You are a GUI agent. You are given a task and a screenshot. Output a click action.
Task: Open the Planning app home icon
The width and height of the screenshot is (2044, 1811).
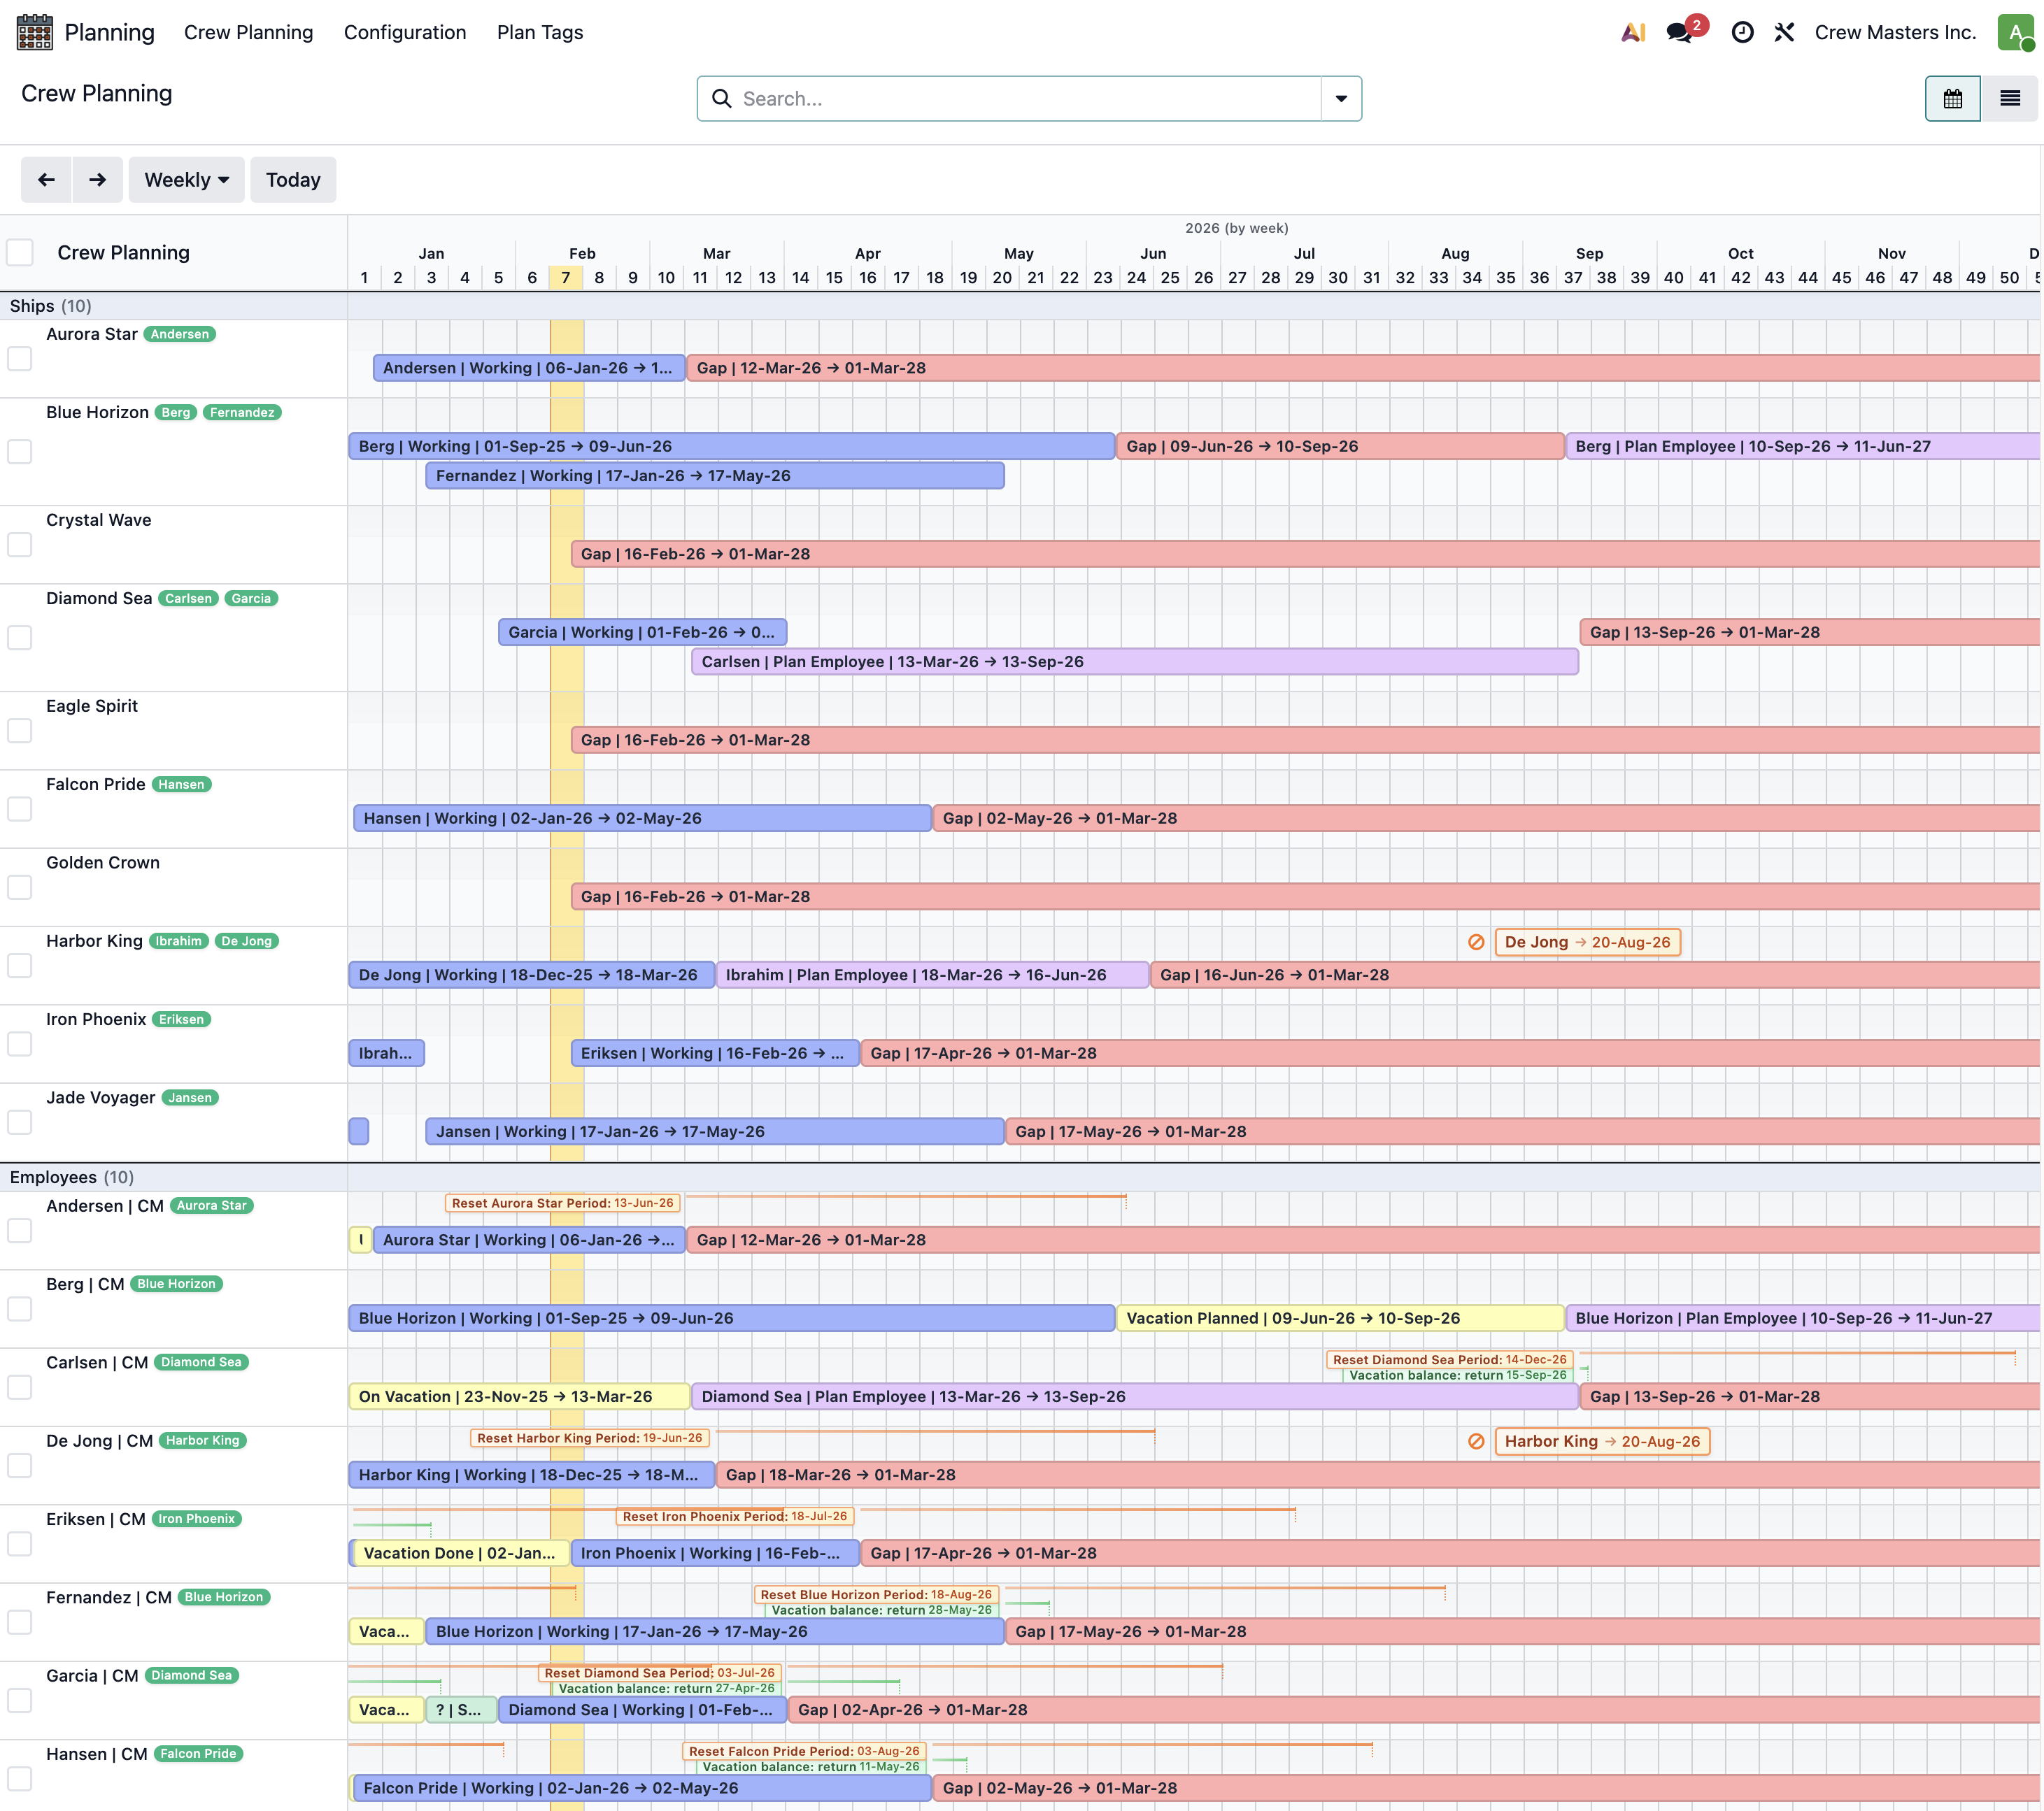(34, 32)
